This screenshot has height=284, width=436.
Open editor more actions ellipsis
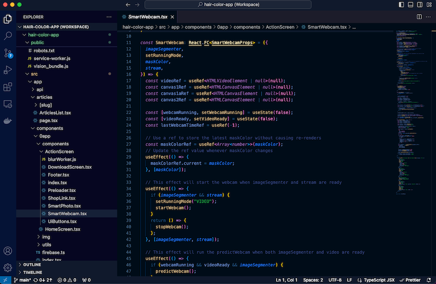coord(428,17)
